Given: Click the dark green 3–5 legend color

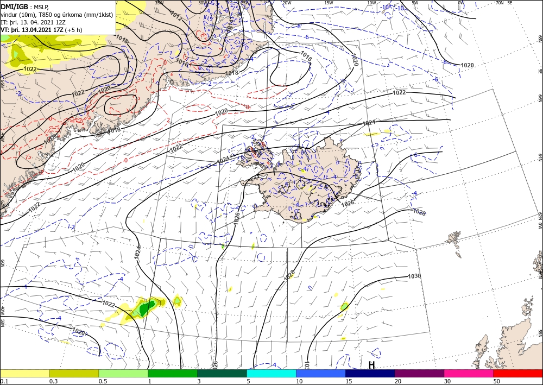Looking at the screenshot, I should [222, 373].
